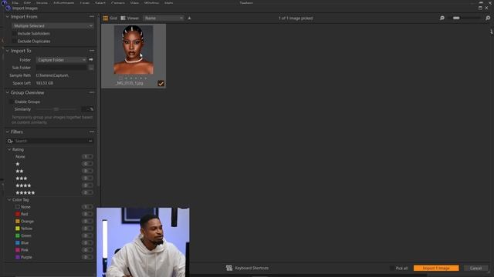Adjust the Similarity slider
The width and height of the screenshot is (494, 277).
click(x=56, y=109)
